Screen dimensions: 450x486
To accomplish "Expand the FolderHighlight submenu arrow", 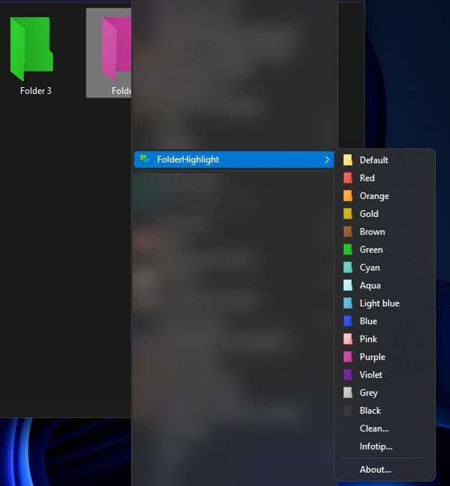I will pos(327,160).
